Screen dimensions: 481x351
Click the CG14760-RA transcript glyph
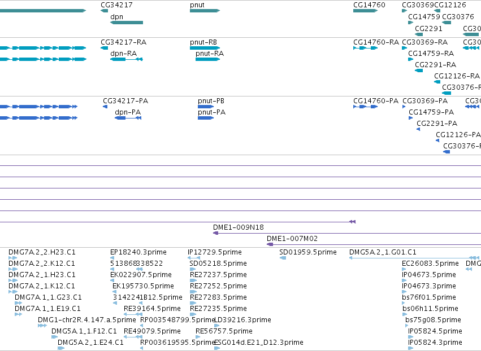coord(365,48)
